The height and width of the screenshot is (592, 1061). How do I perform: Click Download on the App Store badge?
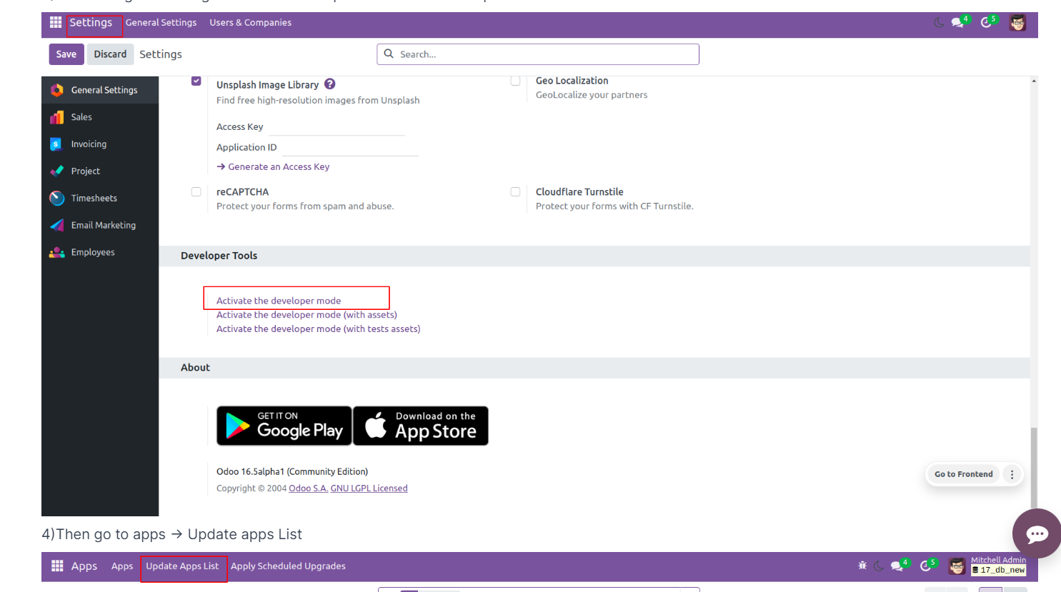[421, 426]
